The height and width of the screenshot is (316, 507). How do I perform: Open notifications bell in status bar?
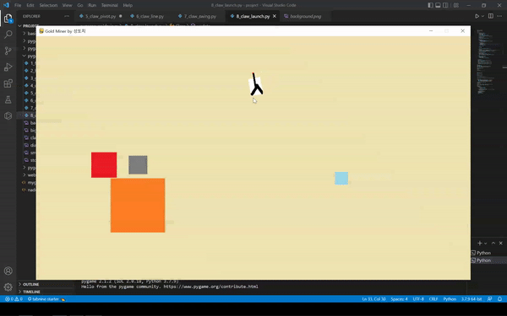pyautogui.click(x=499, y=299)
